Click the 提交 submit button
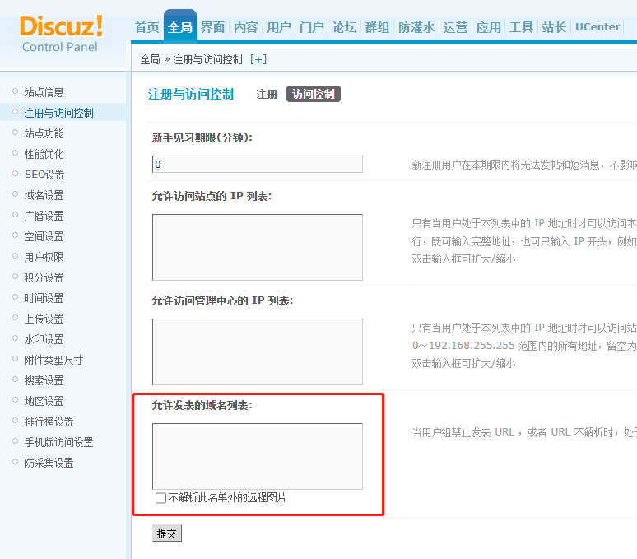The width and height of the screenshot is (637, 559). coord(167,533)
